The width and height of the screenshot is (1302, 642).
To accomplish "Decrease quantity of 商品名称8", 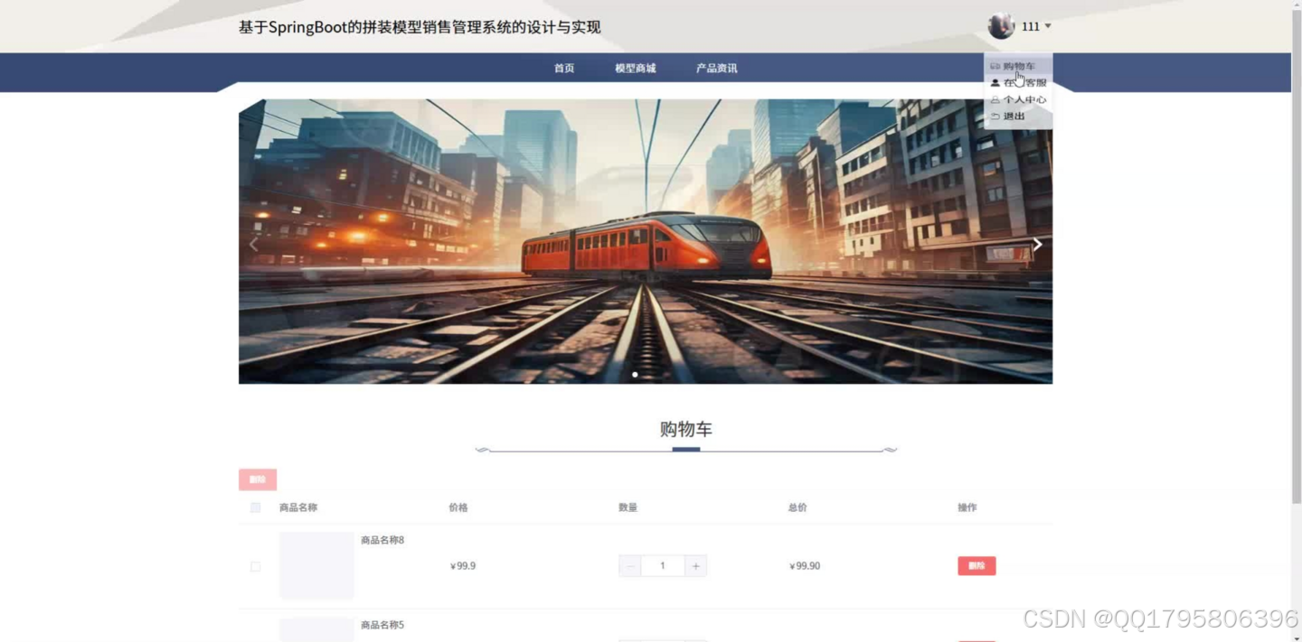I will point(630,566).
